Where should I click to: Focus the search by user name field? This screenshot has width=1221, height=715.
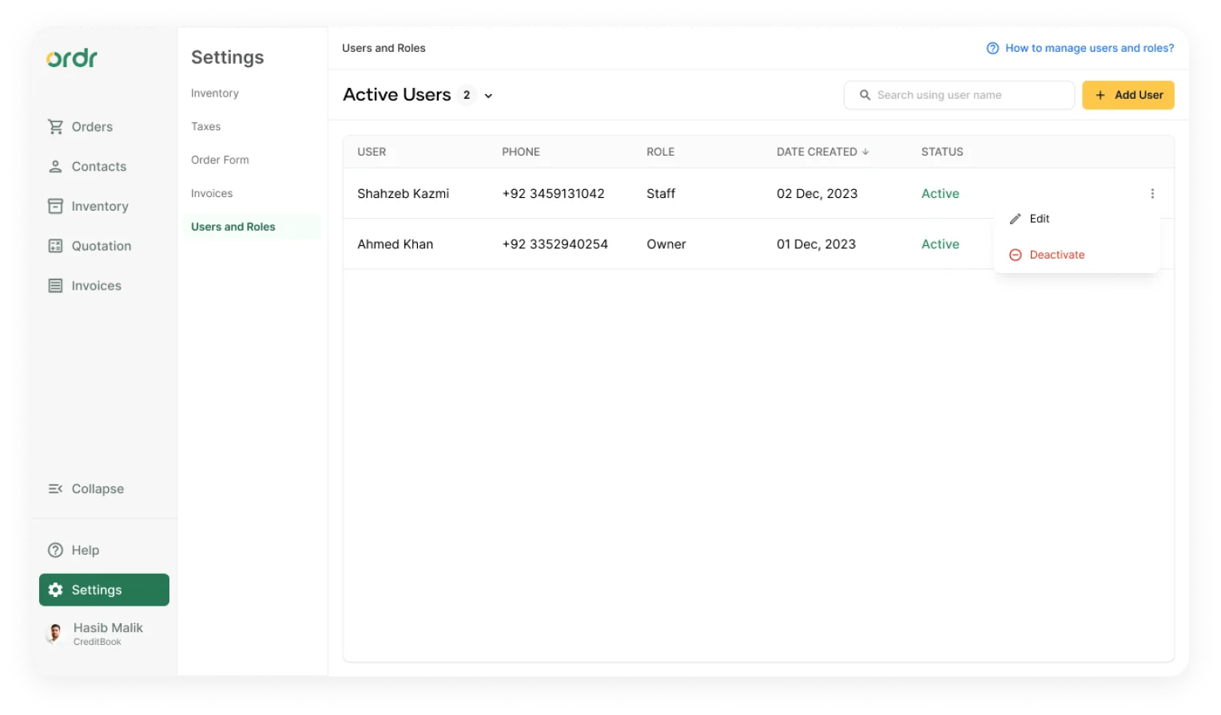click(x=959, y=95)
